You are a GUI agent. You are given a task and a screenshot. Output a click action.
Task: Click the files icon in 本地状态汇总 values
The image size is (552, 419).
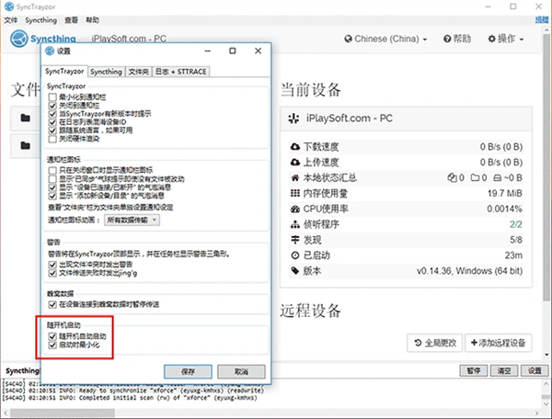[x=452, y=178]
